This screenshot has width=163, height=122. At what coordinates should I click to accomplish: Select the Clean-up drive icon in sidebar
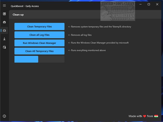(x=4, y=30)
